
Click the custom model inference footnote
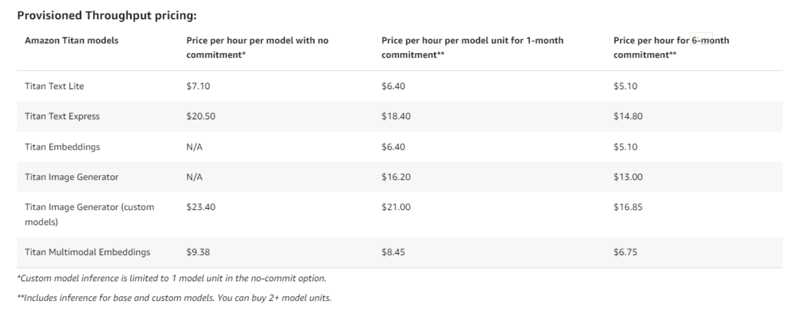coord(171,278)
